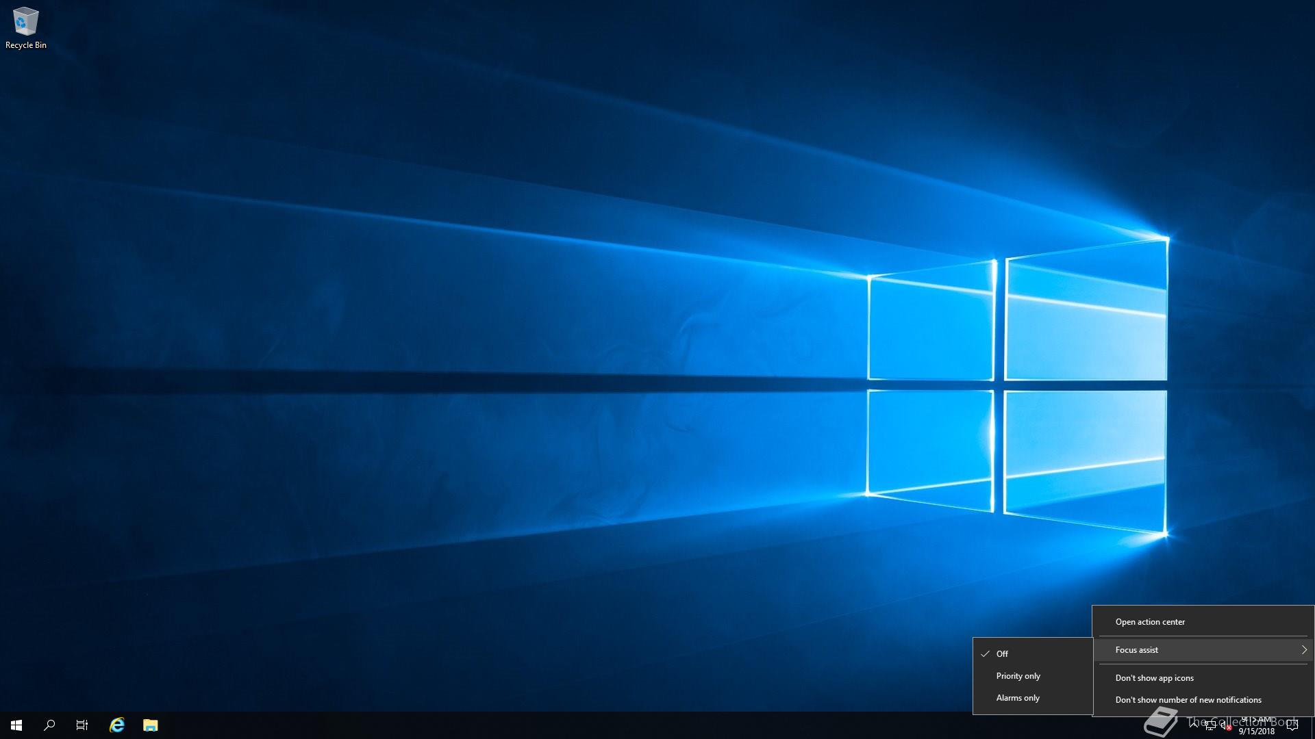Select Don't show app icons
Screen dimensions: 1315x739
click(1203, 678)
